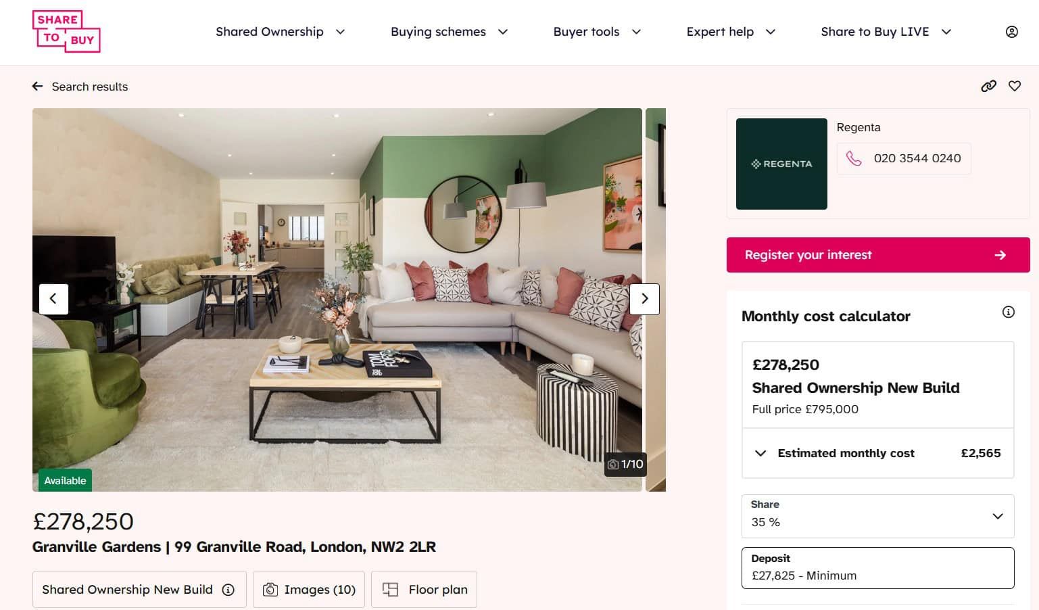Save property with the heart icon

1015,86
